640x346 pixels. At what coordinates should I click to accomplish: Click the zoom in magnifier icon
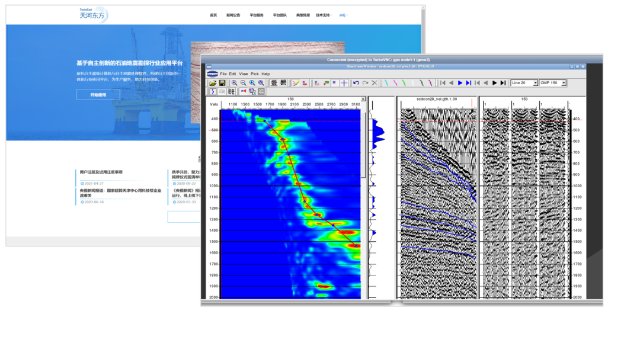(235, 83)
